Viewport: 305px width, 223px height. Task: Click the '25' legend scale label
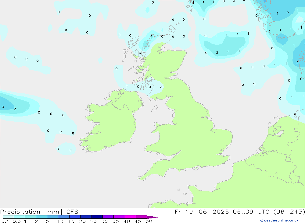click(93, 221)
